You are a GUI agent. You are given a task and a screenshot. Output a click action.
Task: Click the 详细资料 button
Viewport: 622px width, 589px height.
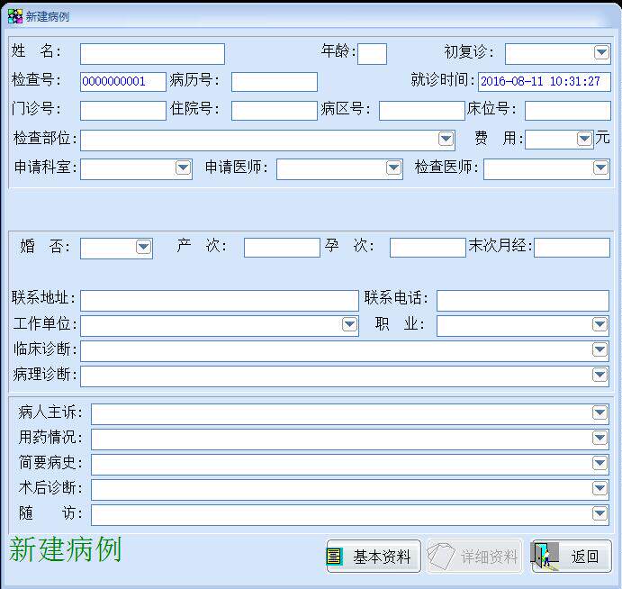(x=474, y=557)
